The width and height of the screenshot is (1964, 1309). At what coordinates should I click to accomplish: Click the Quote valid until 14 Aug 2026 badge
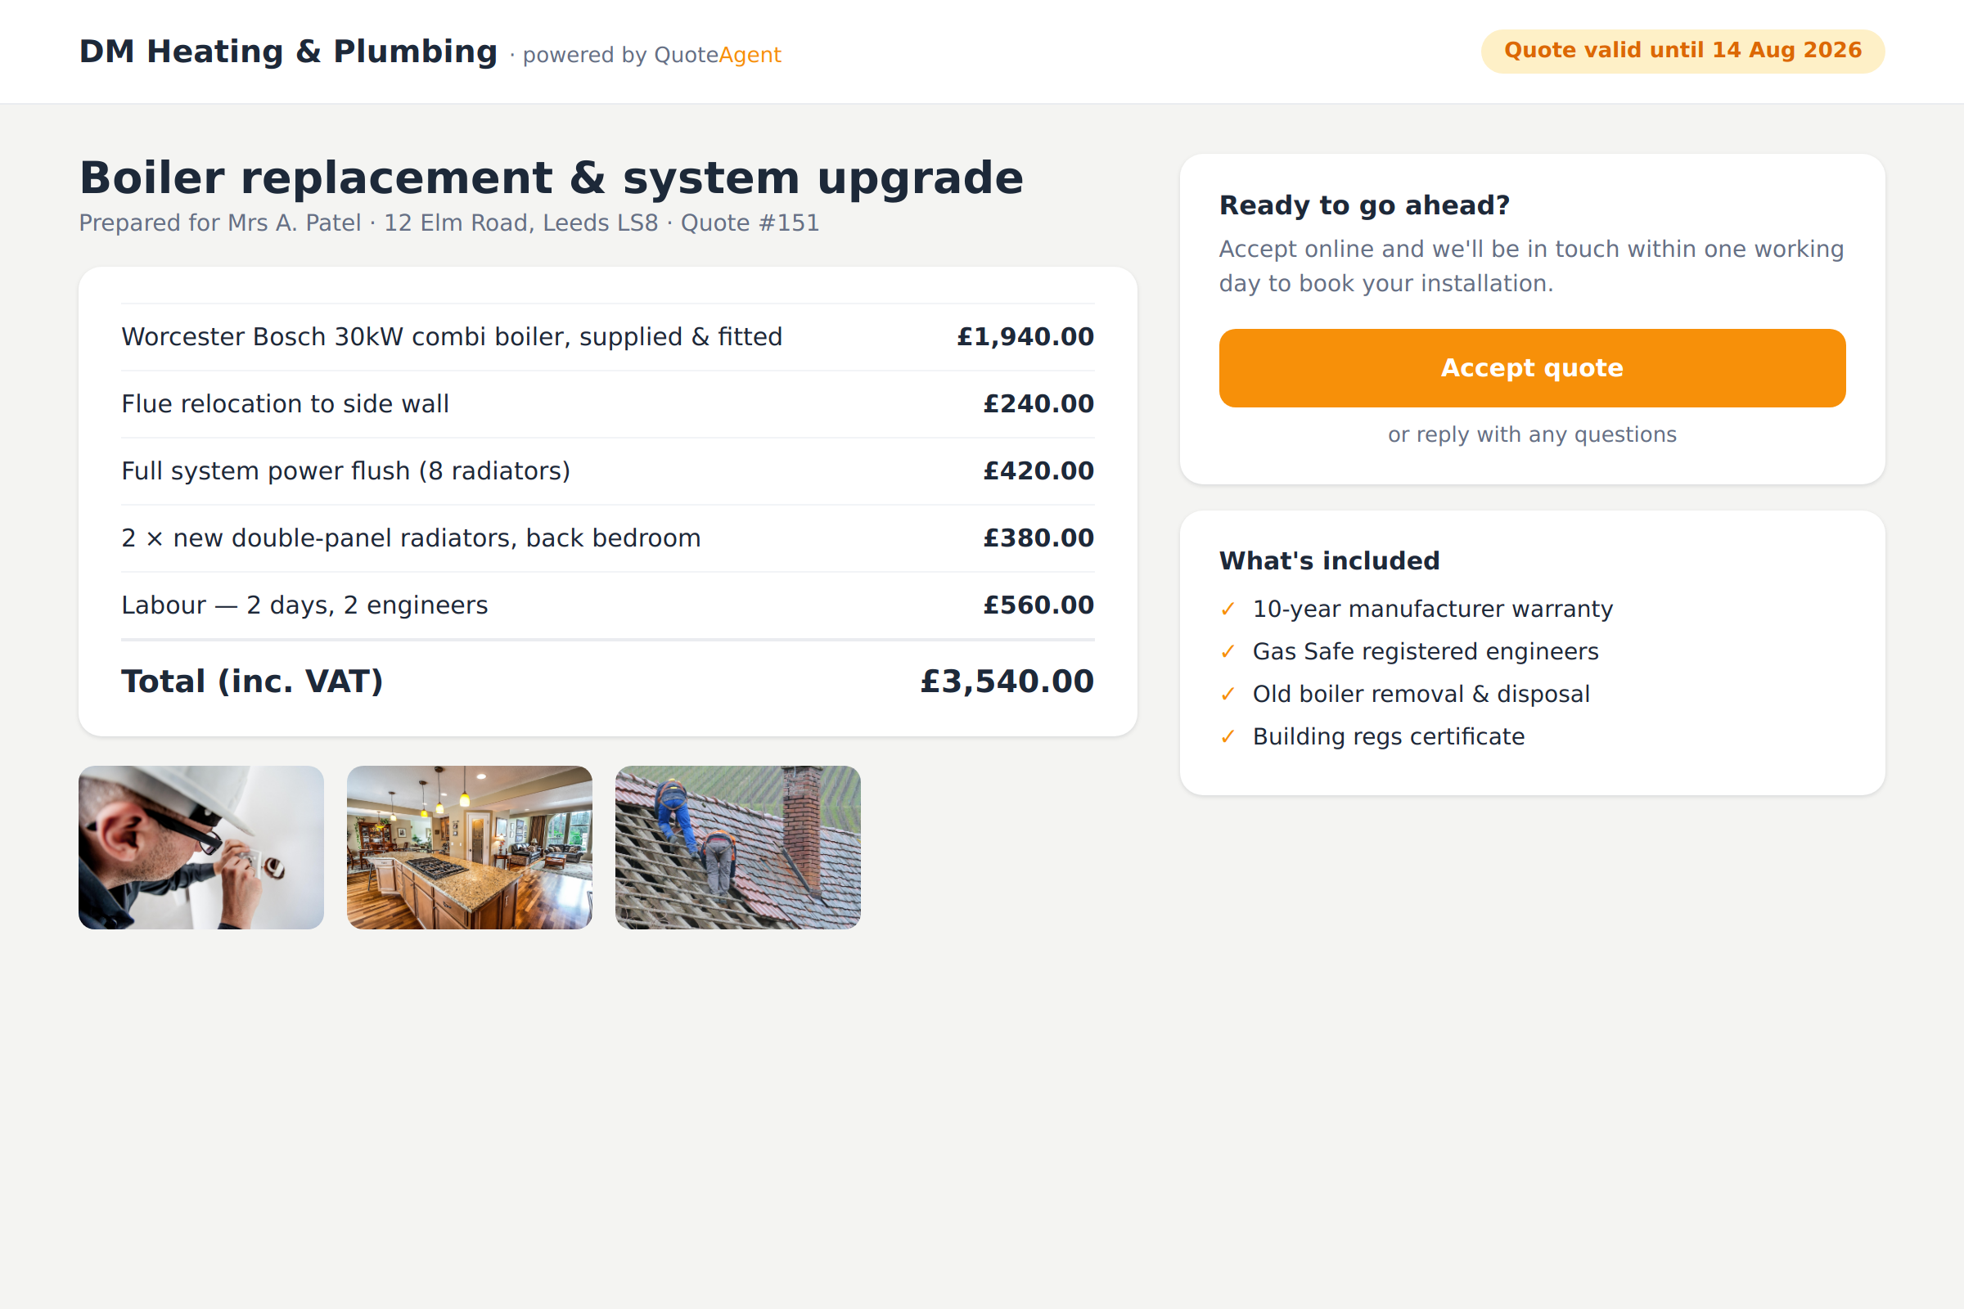[x=1682, y=51]
